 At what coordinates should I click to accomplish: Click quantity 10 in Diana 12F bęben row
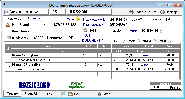pos(88,55)
